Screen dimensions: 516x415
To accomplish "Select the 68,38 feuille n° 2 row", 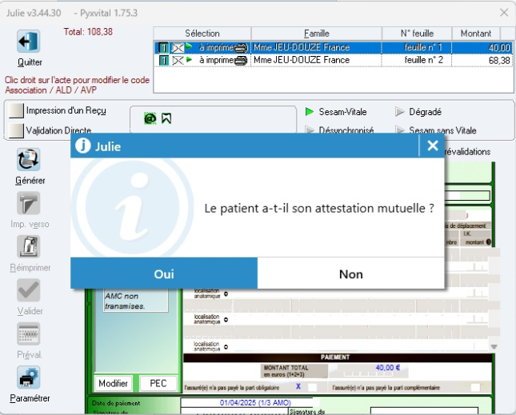I will pyautogui.click(x=328, y=60).
